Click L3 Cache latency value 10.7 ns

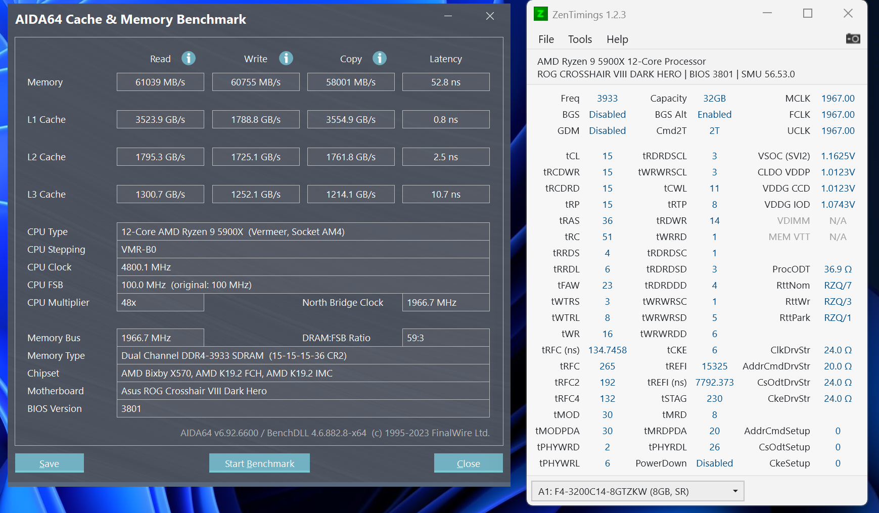(x=446, y=194)
